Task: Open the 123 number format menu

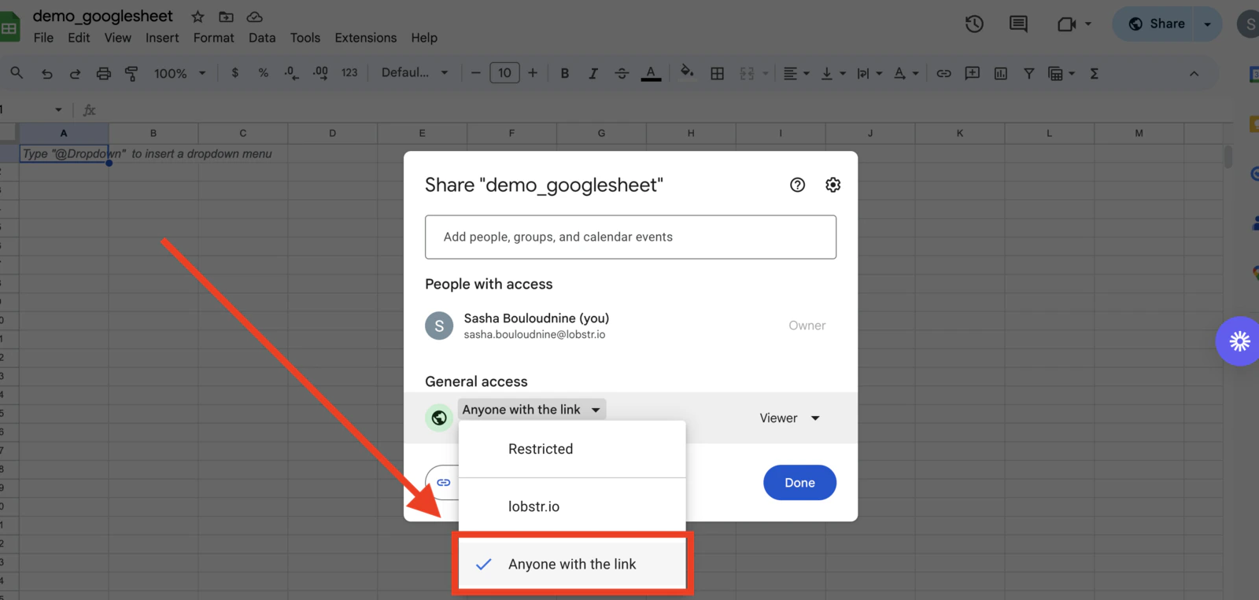Action: (x=349, y=73)
